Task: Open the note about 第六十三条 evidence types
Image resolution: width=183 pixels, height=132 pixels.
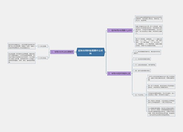Action: pos(149,42)
